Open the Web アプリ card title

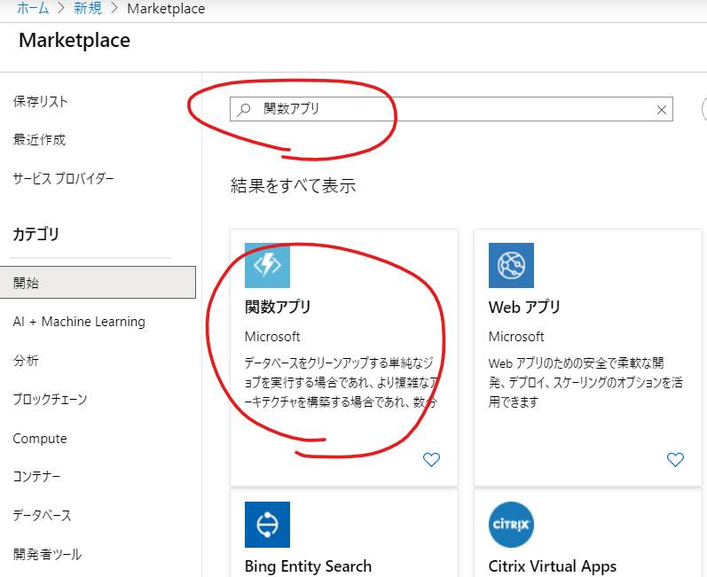[x=524, y=307]
